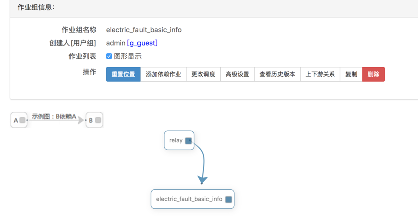Show 上下游关系 upstream/downstream relations
Screen dimensions: 418x220
click(x=320, y=74)
